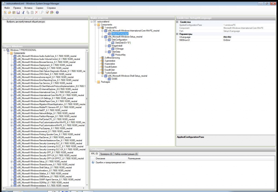Collapse the x86_Microsoft-Windows-Shell-Setup_neutral node in the answer file
278x192 pixels.
[102, 76]
